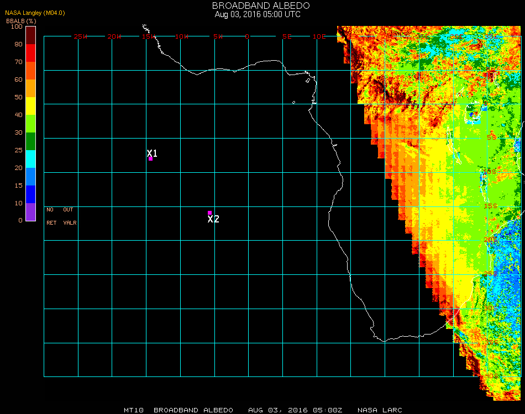
Task: Pick the dark green 25–30% legend swatch
Action: coord(30,141)
